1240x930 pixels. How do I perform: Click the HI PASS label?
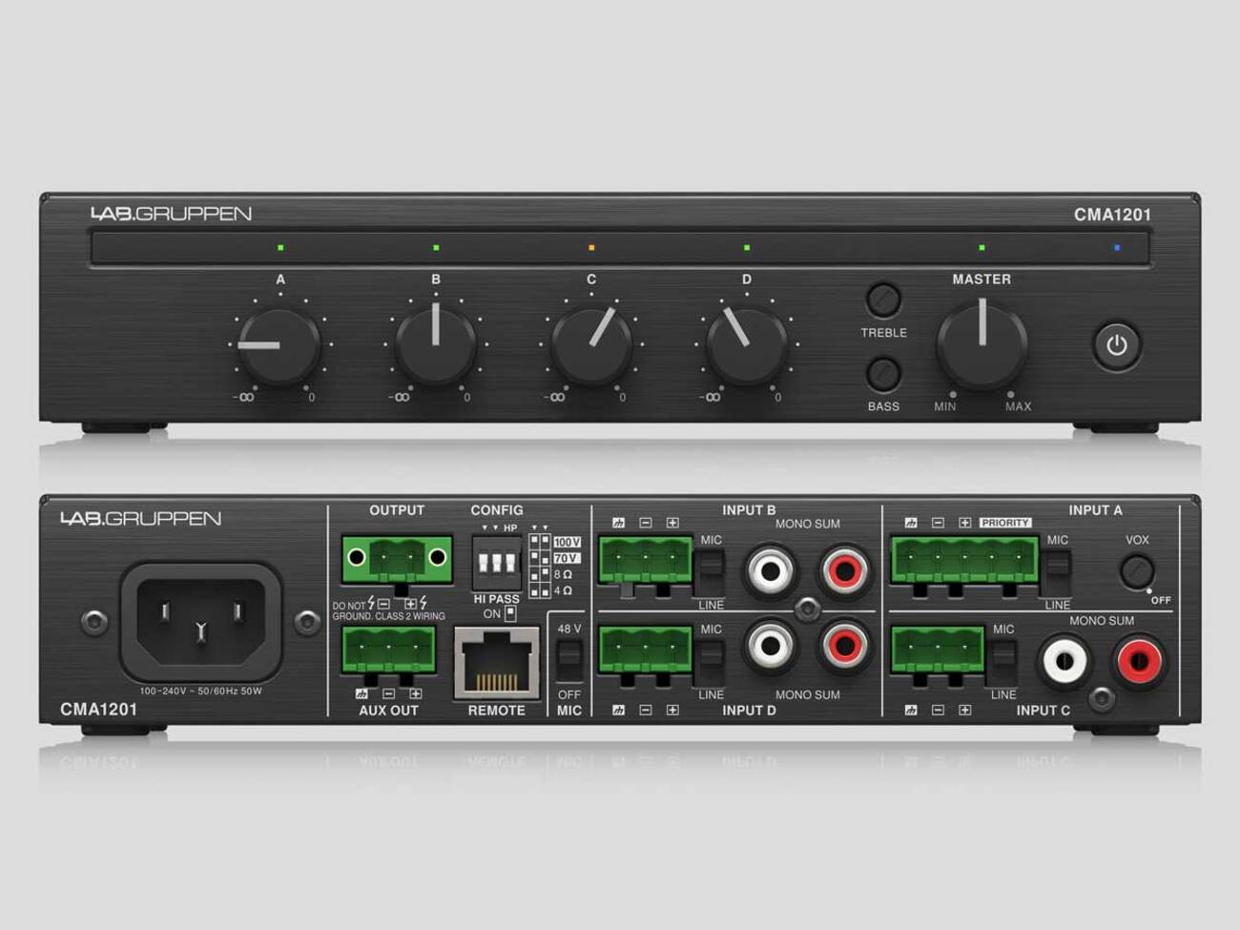[497, 600]
